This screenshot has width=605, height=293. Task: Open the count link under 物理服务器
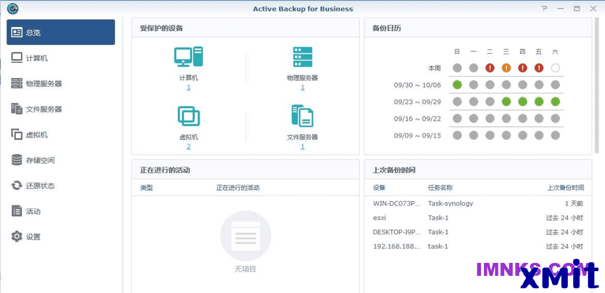(x=302, y=87)
